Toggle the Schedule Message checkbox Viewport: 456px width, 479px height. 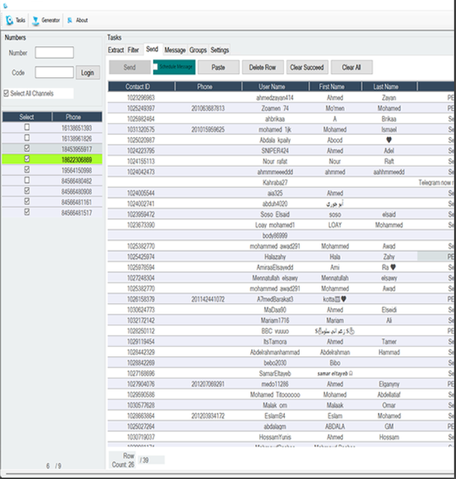[155, 67]
